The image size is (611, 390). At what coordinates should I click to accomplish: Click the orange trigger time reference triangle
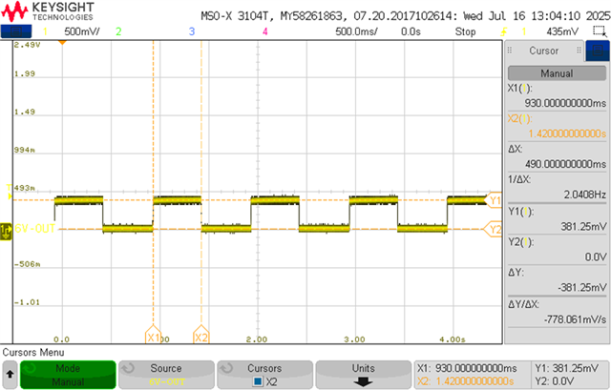coord(62,42)
